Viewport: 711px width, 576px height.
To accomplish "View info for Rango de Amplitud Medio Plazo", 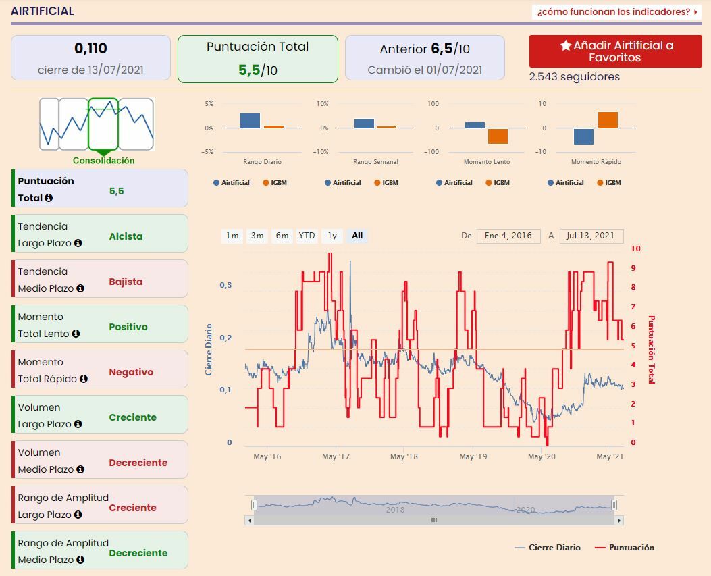I will pyautogui.click(x=80, y=560).
